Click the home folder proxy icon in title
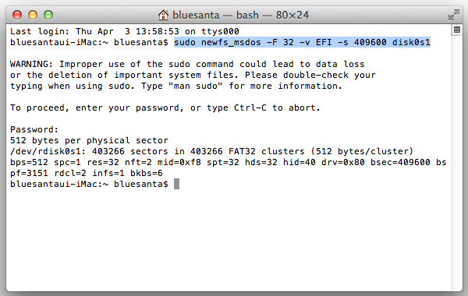The height and width of the screenshot is (296, 468). pyautogui.click(x=163, y=15)
